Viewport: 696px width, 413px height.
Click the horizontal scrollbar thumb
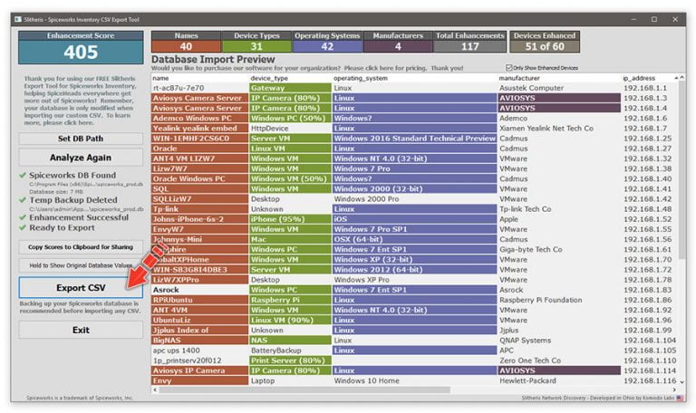point(304,390)
